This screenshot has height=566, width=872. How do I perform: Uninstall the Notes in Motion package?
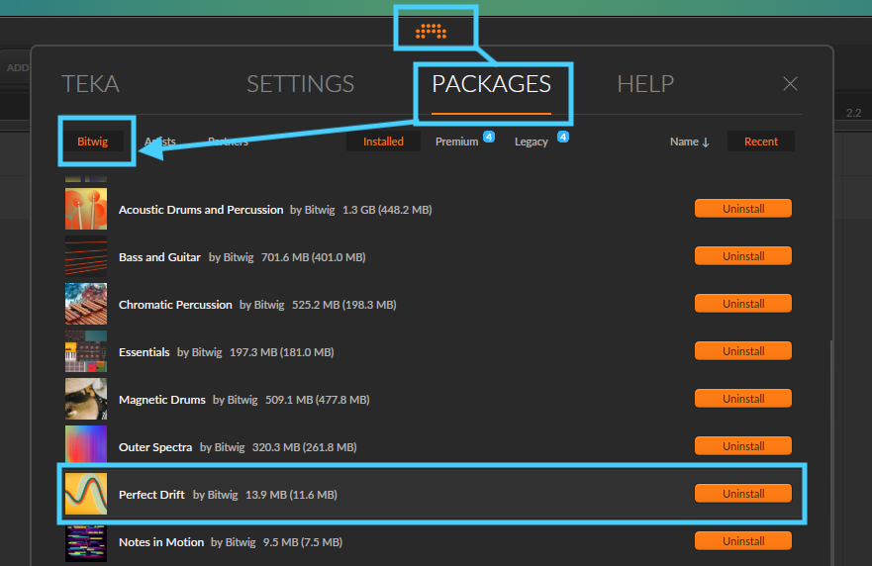click(743, 541)
